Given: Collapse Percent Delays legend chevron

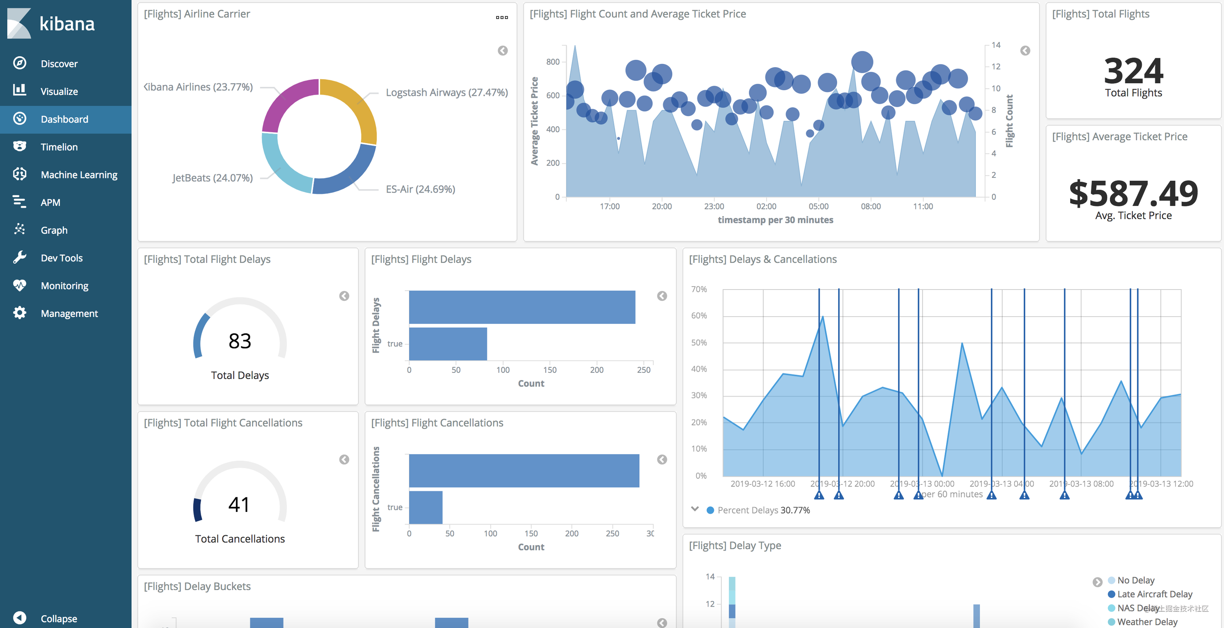Looking at the screenshot, I should pos(695,510).
